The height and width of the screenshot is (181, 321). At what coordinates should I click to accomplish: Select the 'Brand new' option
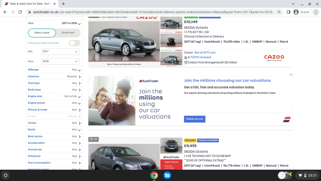pos(68,33)
